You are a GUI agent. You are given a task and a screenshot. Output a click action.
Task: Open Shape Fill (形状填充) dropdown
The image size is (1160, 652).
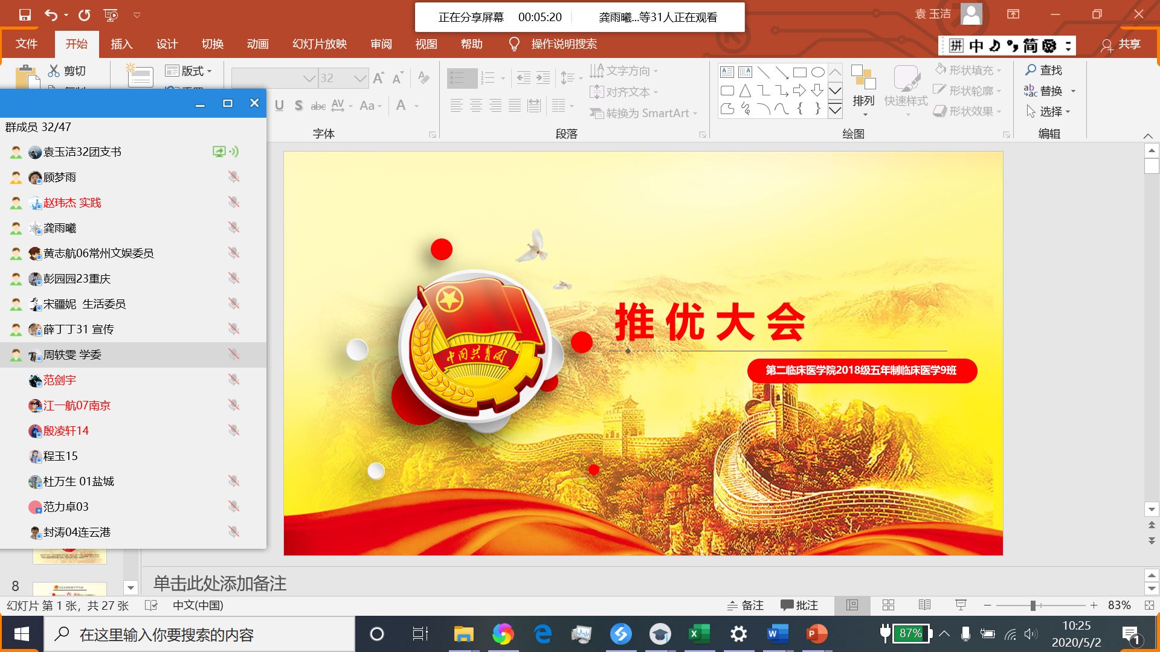coord(968,70)
